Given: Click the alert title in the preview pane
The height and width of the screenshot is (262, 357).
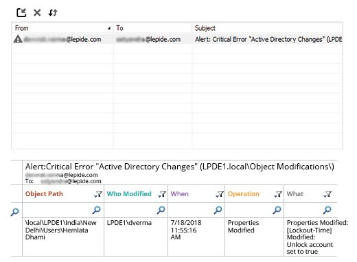Looking at the screenshot, I should click(x=180, y=167).
